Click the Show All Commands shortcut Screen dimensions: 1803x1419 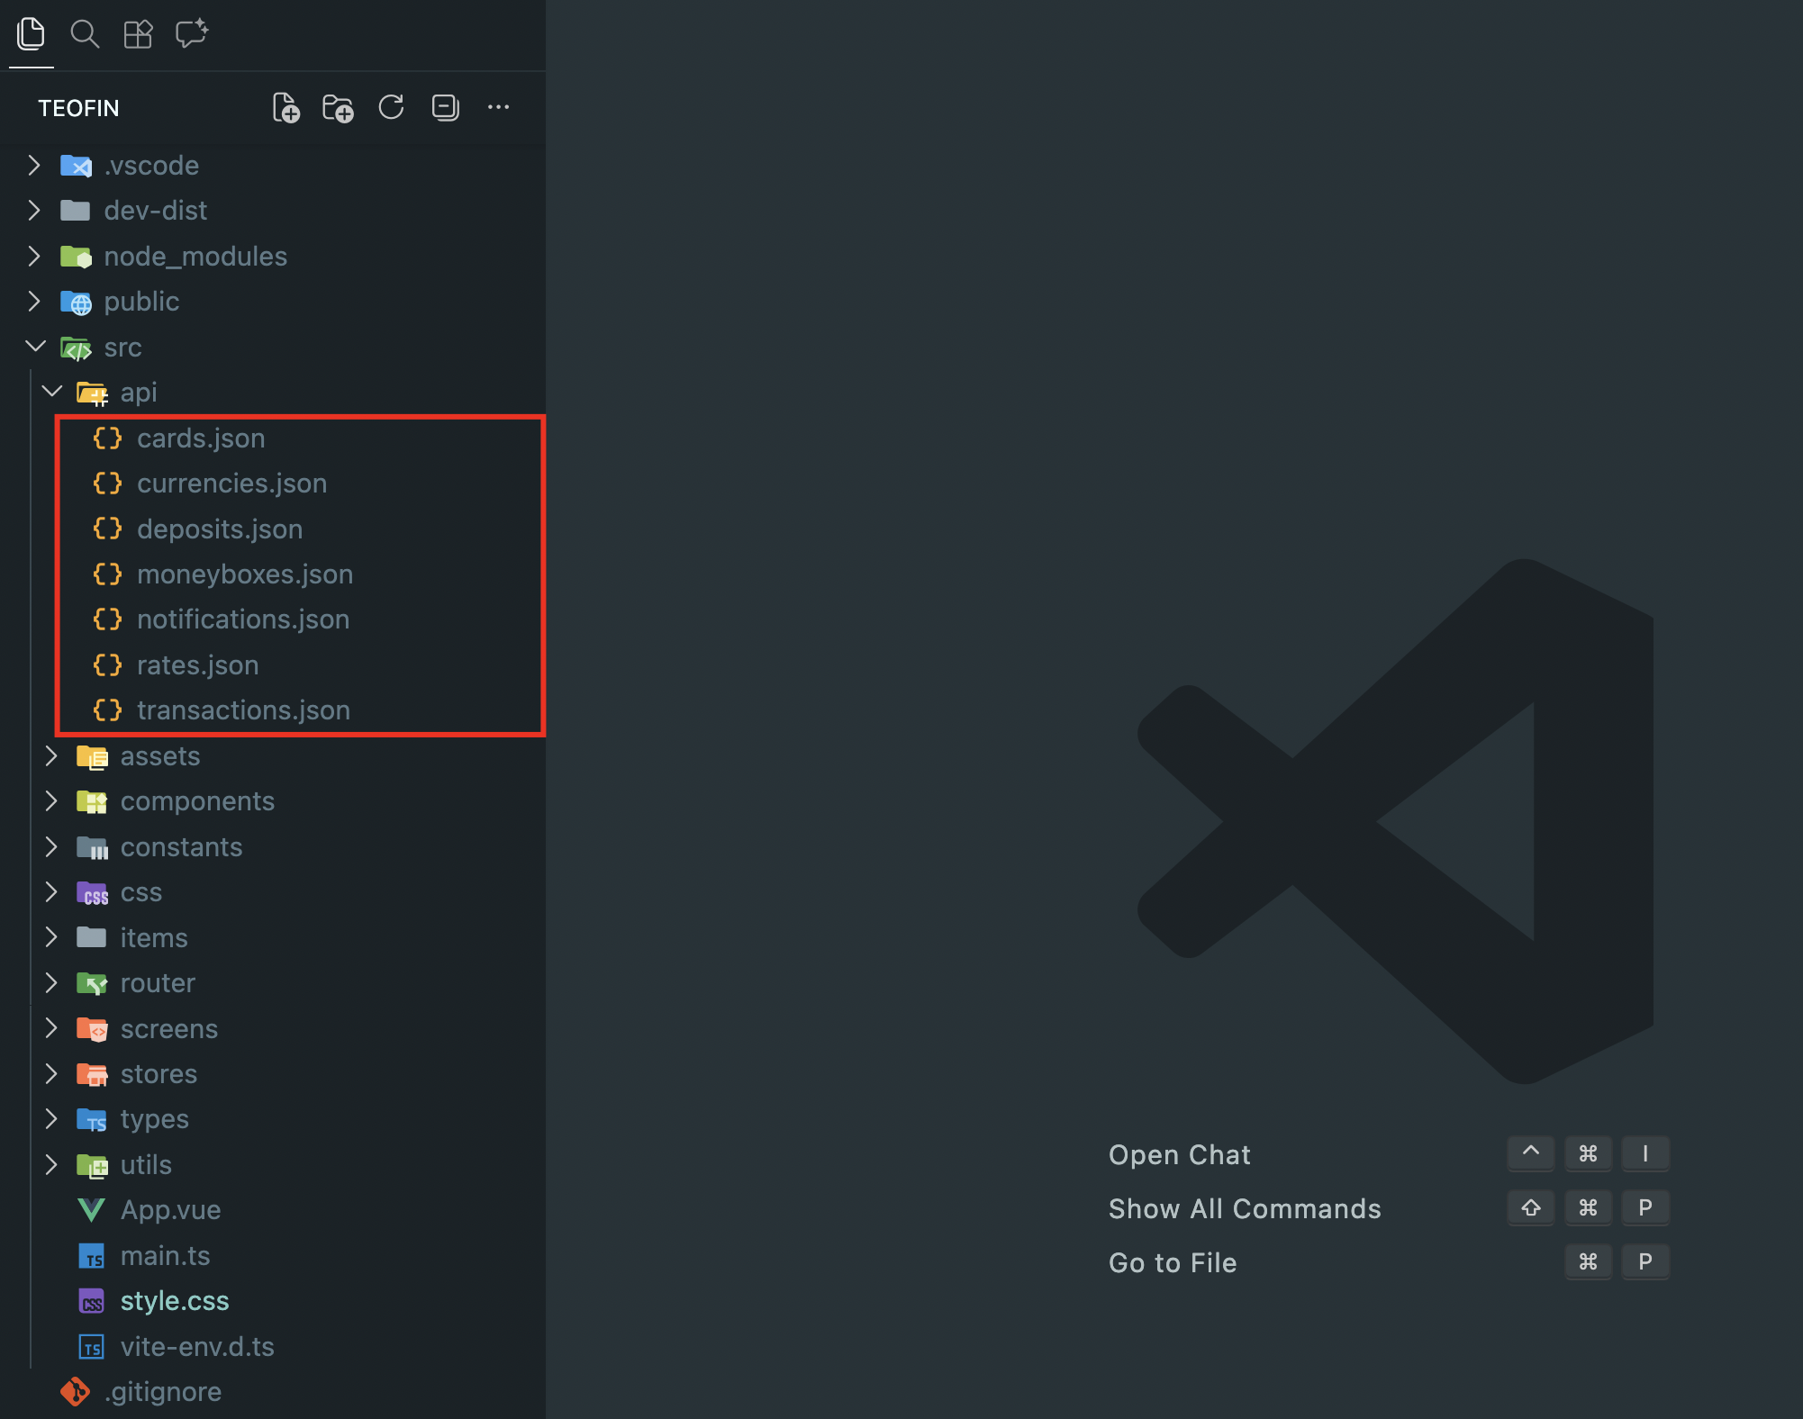click(1245, 1208)
